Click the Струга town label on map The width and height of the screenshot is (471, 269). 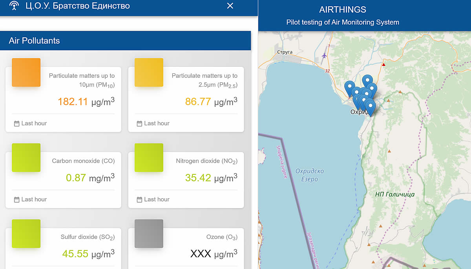pos(285,52)
